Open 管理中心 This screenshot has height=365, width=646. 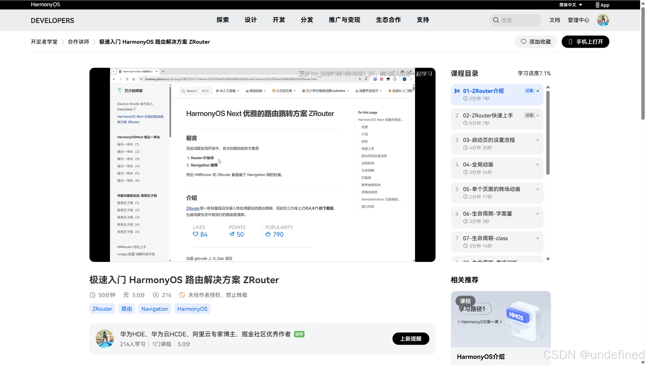tap(578, 20)
